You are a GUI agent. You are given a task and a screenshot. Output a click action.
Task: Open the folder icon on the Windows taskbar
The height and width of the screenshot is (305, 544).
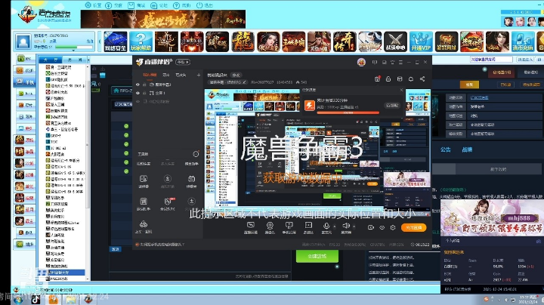(x=71, y=300)
